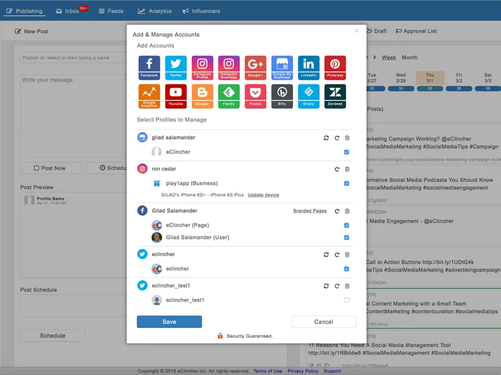Switch calendar to Month view
The width and height of the screenshot is (501, 375).
[410, 58]
